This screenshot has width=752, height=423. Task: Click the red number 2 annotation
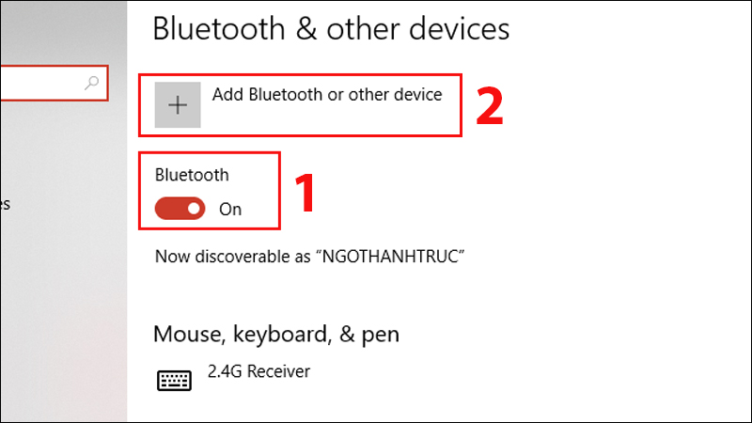coord(489,106)
